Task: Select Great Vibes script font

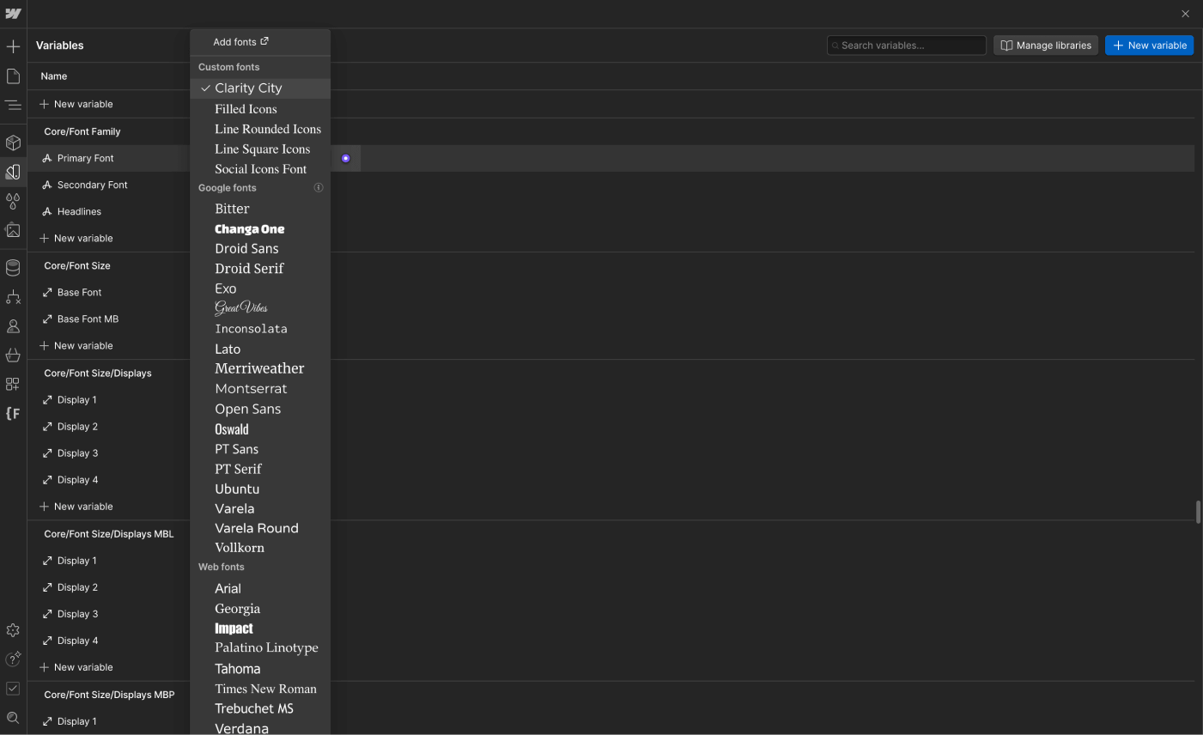Action: click(x=260, y=308)
